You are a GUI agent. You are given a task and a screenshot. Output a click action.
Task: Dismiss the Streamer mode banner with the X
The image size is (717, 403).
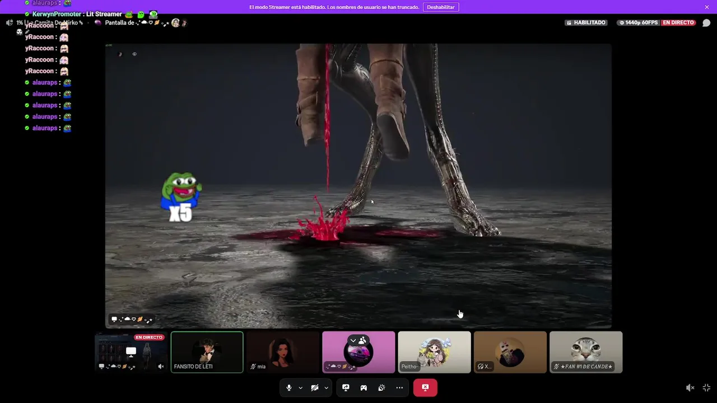point(707,7)
